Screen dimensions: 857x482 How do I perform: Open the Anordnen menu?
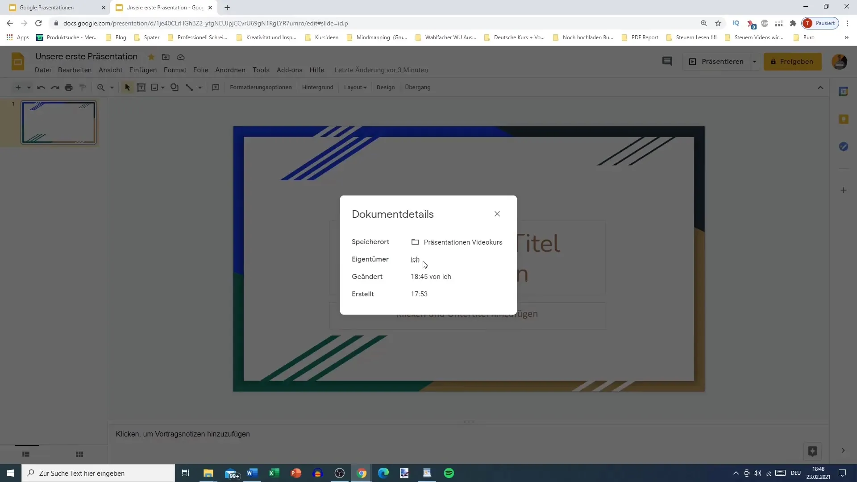click(230, 70)
